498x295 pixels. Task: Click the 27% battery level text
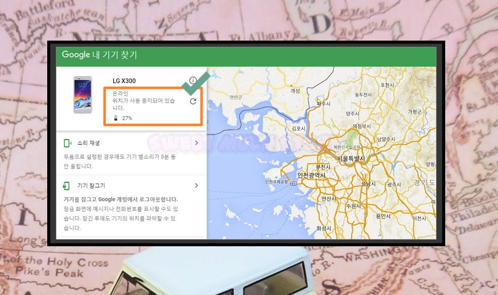pos(127,118)
